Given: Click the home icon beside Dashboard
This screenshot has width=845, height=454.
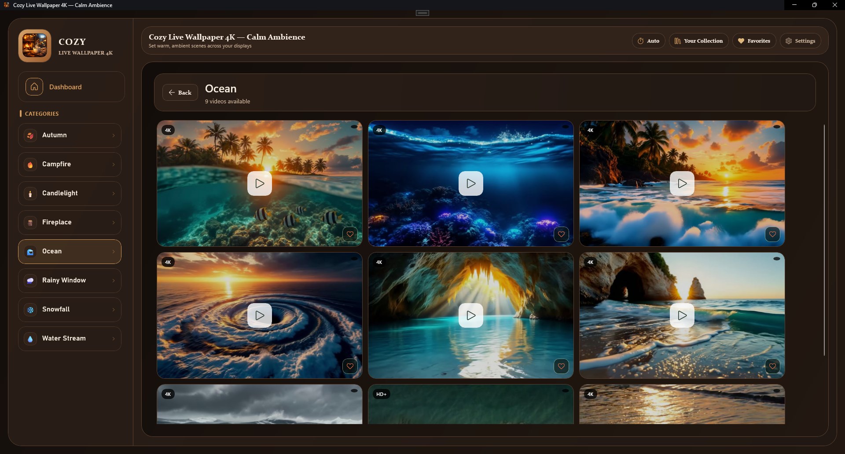Looking at the screenshot, I should coord(34,87).
